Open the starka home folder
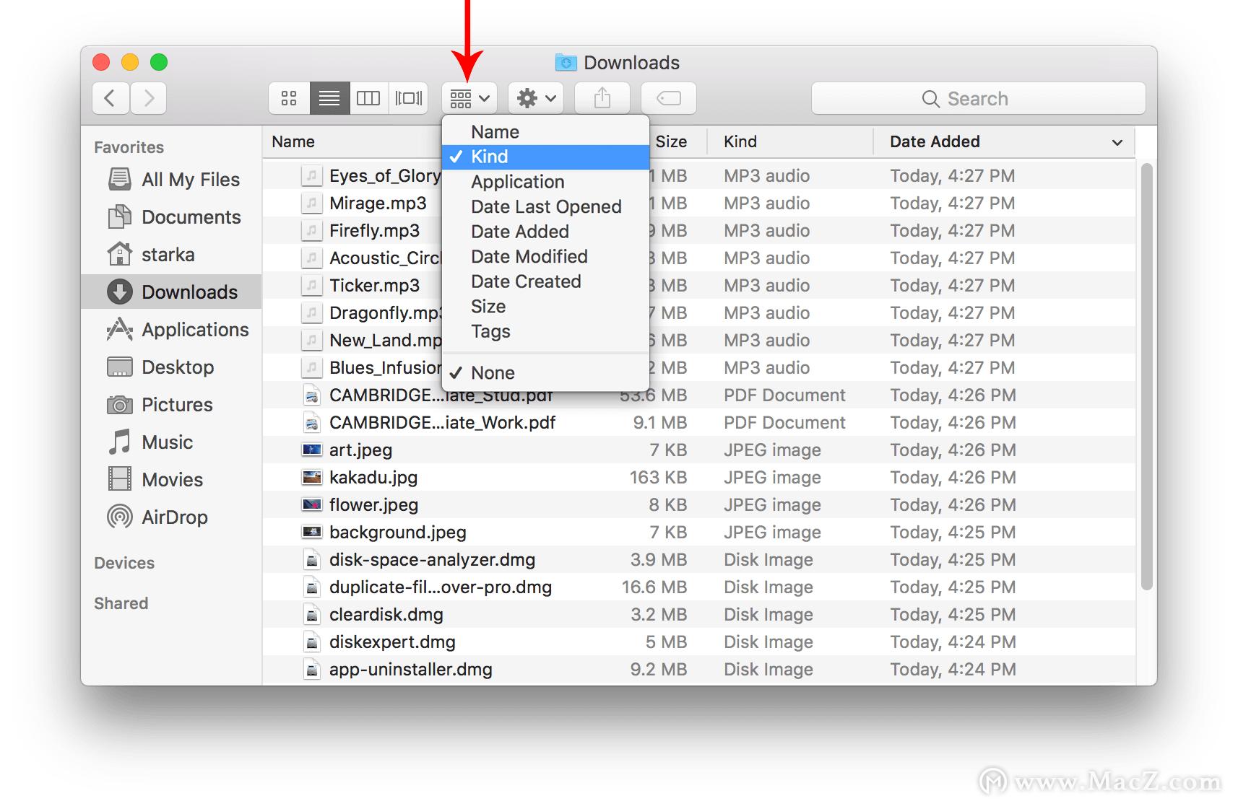Screen dimensions: 1238x801 coord(171,255)
